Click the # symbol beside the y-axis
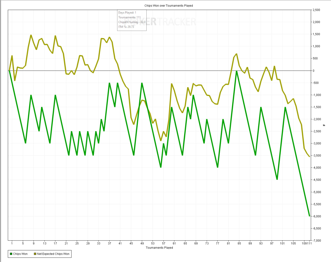This screenshot has width=331, height=262. [x=324, y=125]
